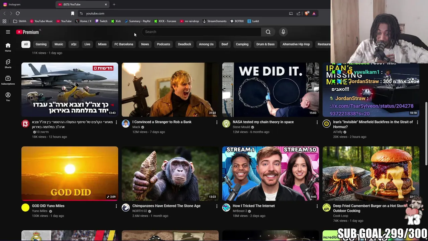This screenshot has height=241, width=428.
Task: Select the All filter chip
Action: point(26,44)
